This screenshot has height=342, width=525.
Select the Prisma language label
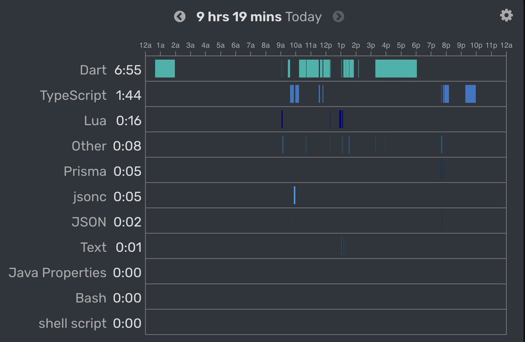pyautogui.click(x=85, y=171)
